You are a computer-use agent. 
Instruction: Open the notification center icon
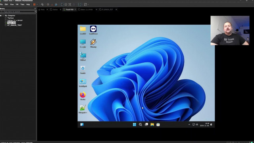tap(211, 124)
